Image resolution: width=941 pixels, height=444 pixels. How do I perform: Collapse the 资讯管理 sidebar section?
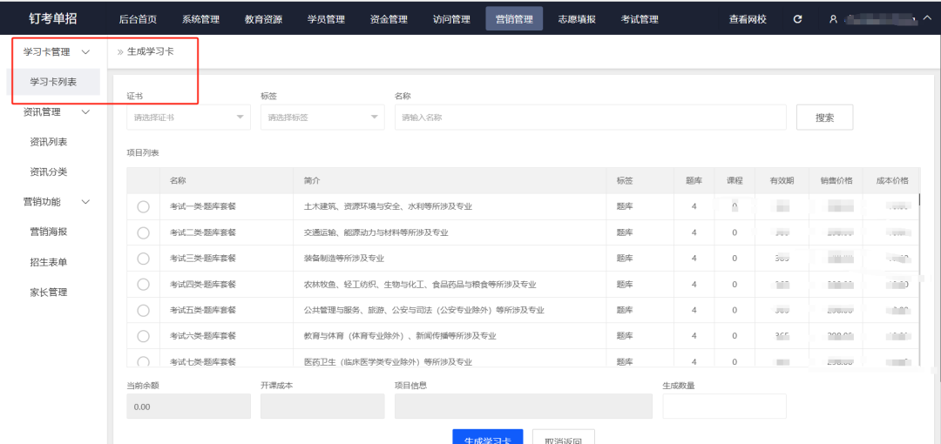(x=85, y=112)
